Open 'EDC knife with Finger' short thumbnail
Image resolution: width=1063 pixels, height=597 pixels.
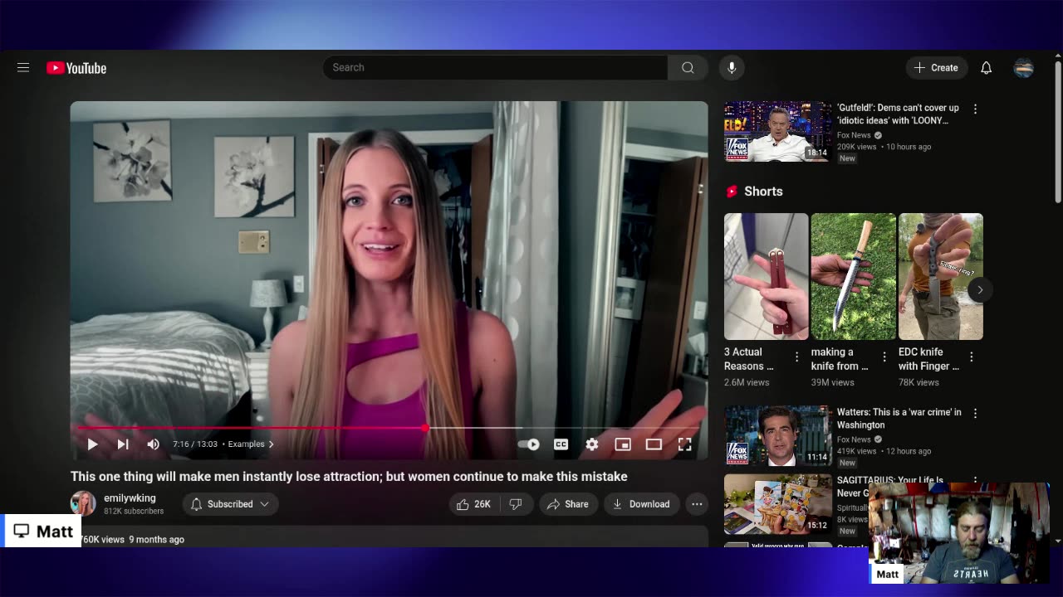(940, 276)
